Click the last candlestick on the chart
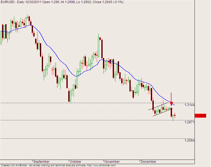This screenshot has width=211, height=167. (175, 116)
